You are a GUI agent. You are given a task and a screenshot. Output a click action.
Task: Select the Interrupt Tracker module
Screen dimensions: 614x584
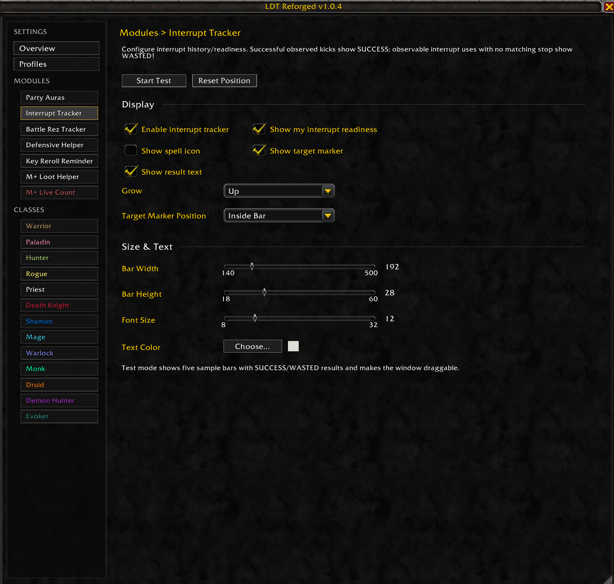click(x=59, y=113)
